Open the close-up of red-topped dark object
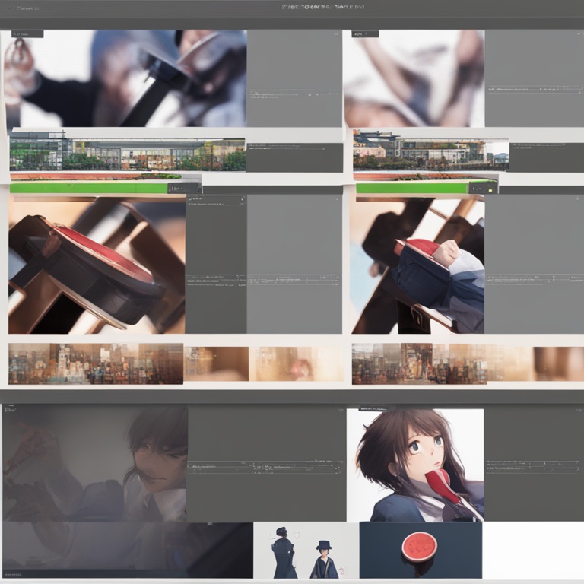 [x=97, y=265]
